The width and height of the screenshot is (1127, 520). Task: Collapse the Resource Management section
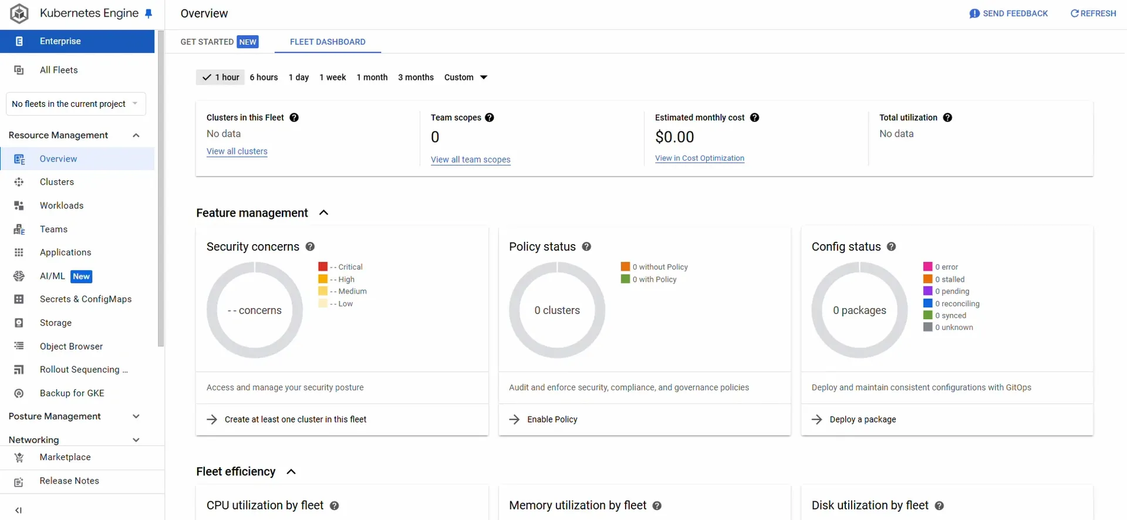tap(136, 135)
